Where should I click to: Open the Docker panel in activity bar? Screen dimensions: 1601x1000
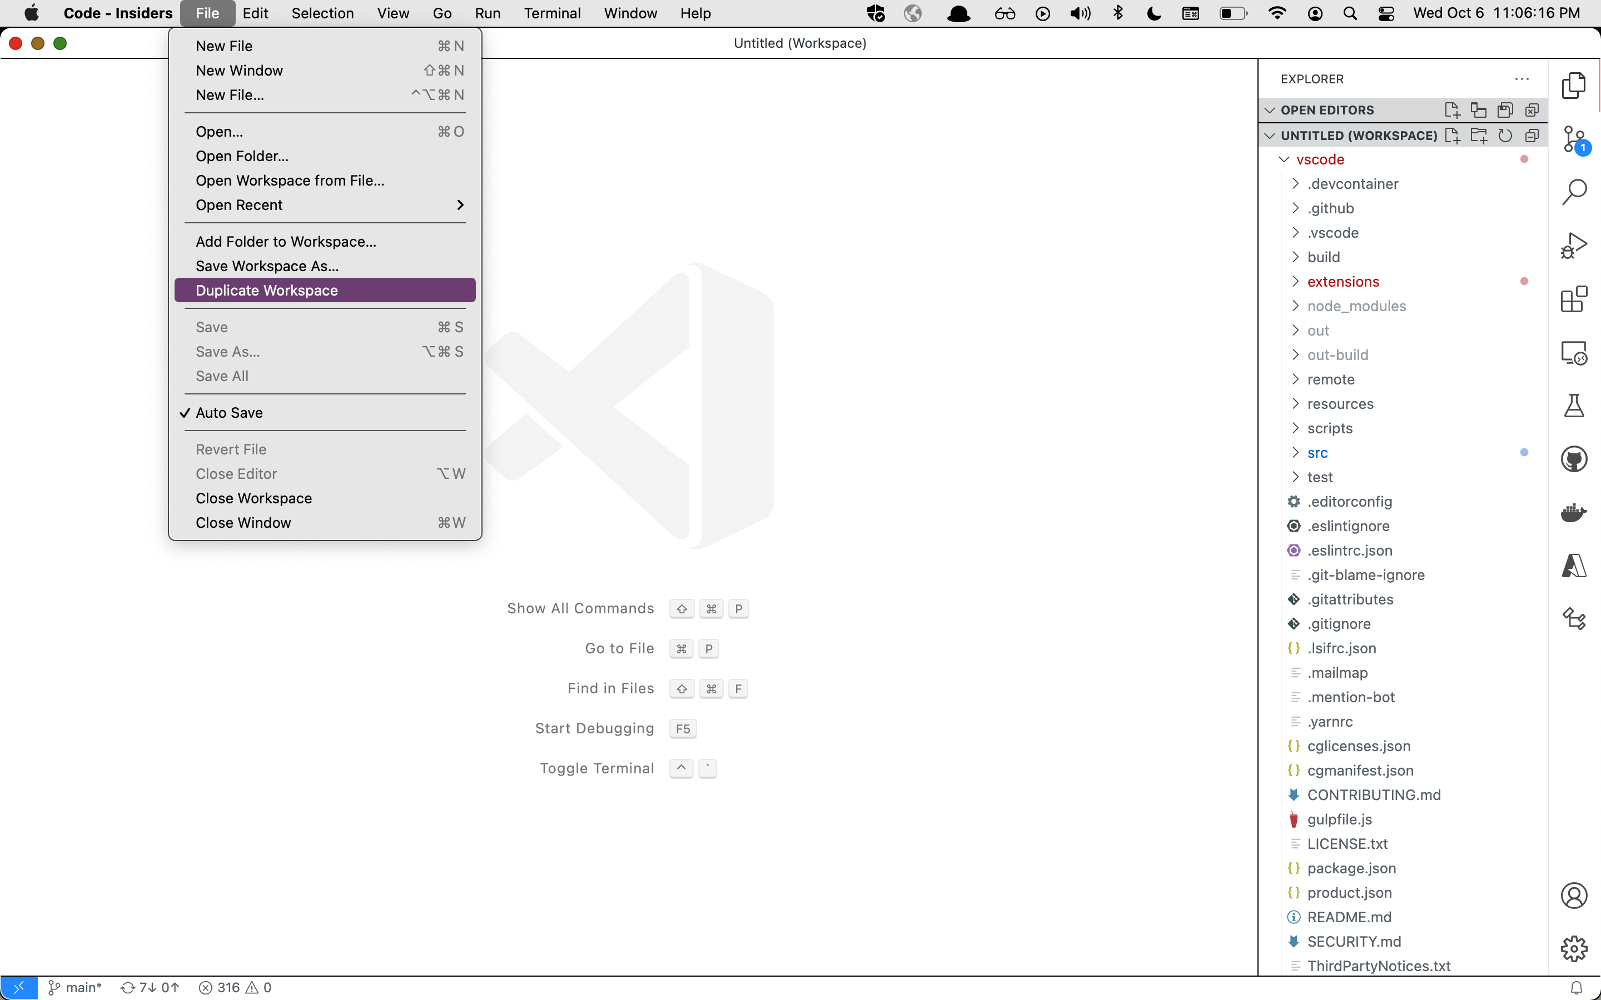coord(1574,512)
